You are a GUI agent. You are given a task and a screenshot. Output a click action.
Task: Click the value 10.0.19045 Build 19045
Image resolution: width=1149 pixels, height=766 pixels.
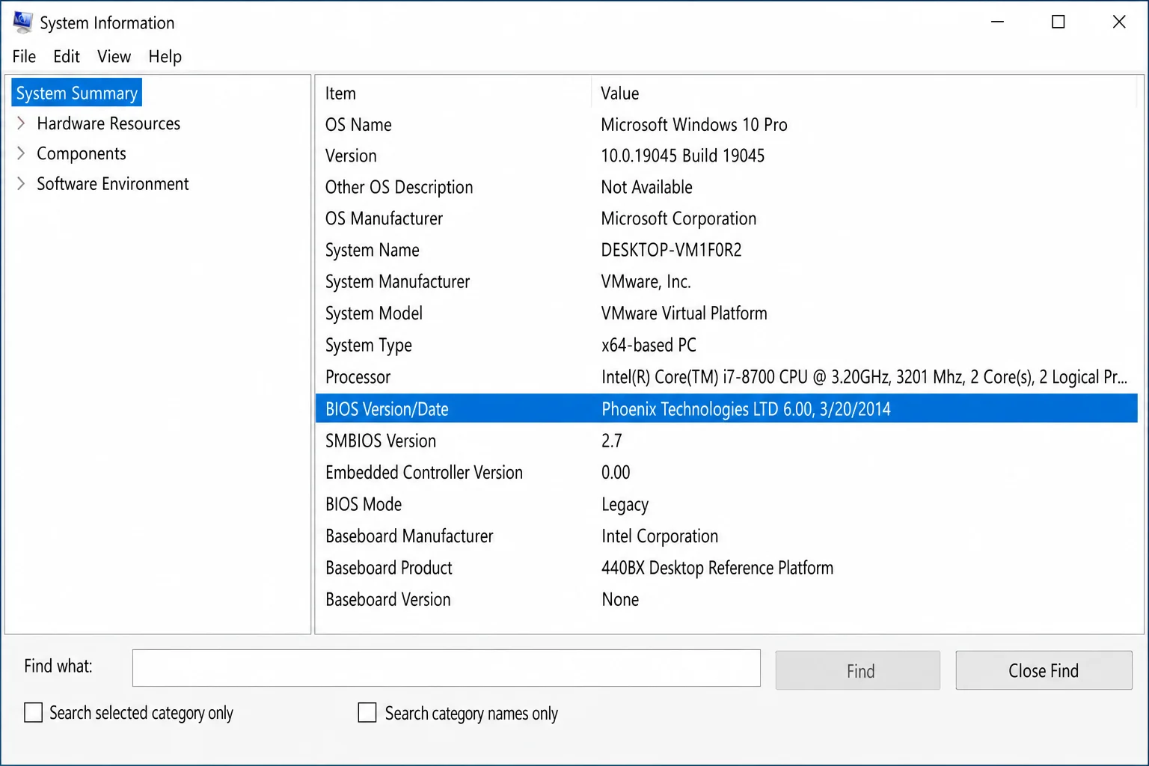(683, 156)
